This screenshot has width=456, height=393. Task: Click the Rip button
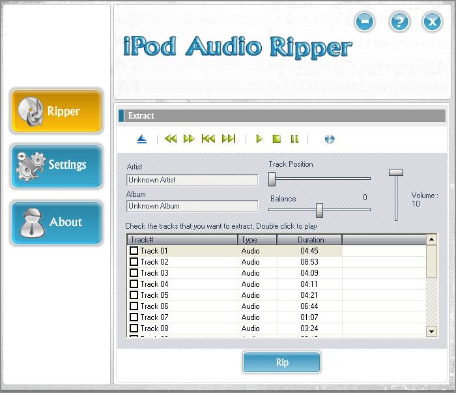pyautogui.click(x=281, y=362)
